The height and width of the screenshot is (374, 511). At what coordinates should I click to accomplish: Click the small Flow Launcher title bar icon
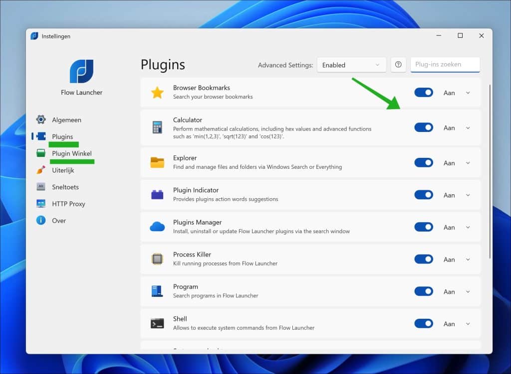click(x=34, y=36)
